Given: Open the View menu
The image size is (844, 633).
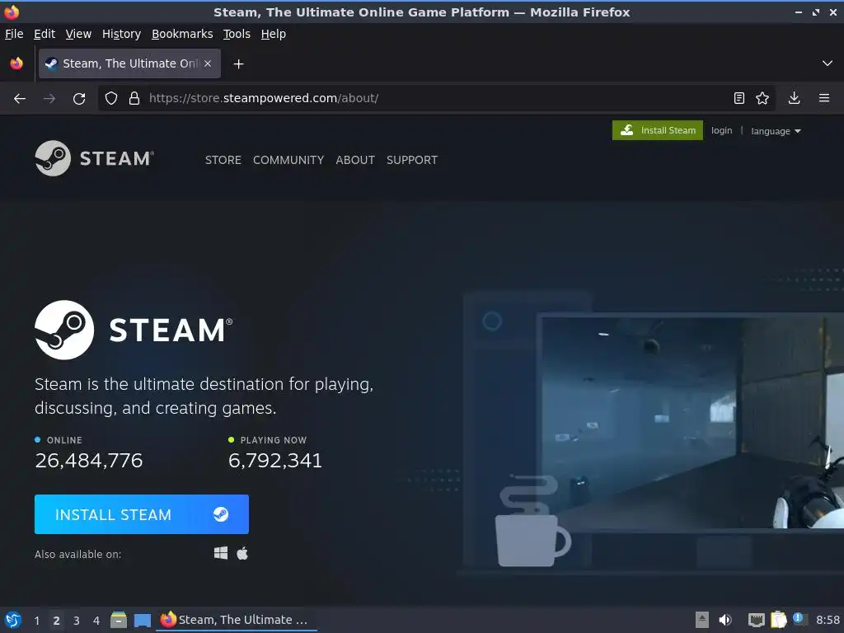Looking at the screenshot, I should click(x=78, y=34).
